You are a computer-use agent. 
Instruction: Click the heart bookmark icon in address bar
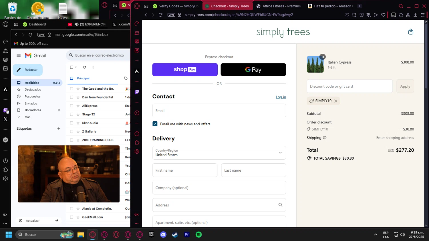point(383,15)
